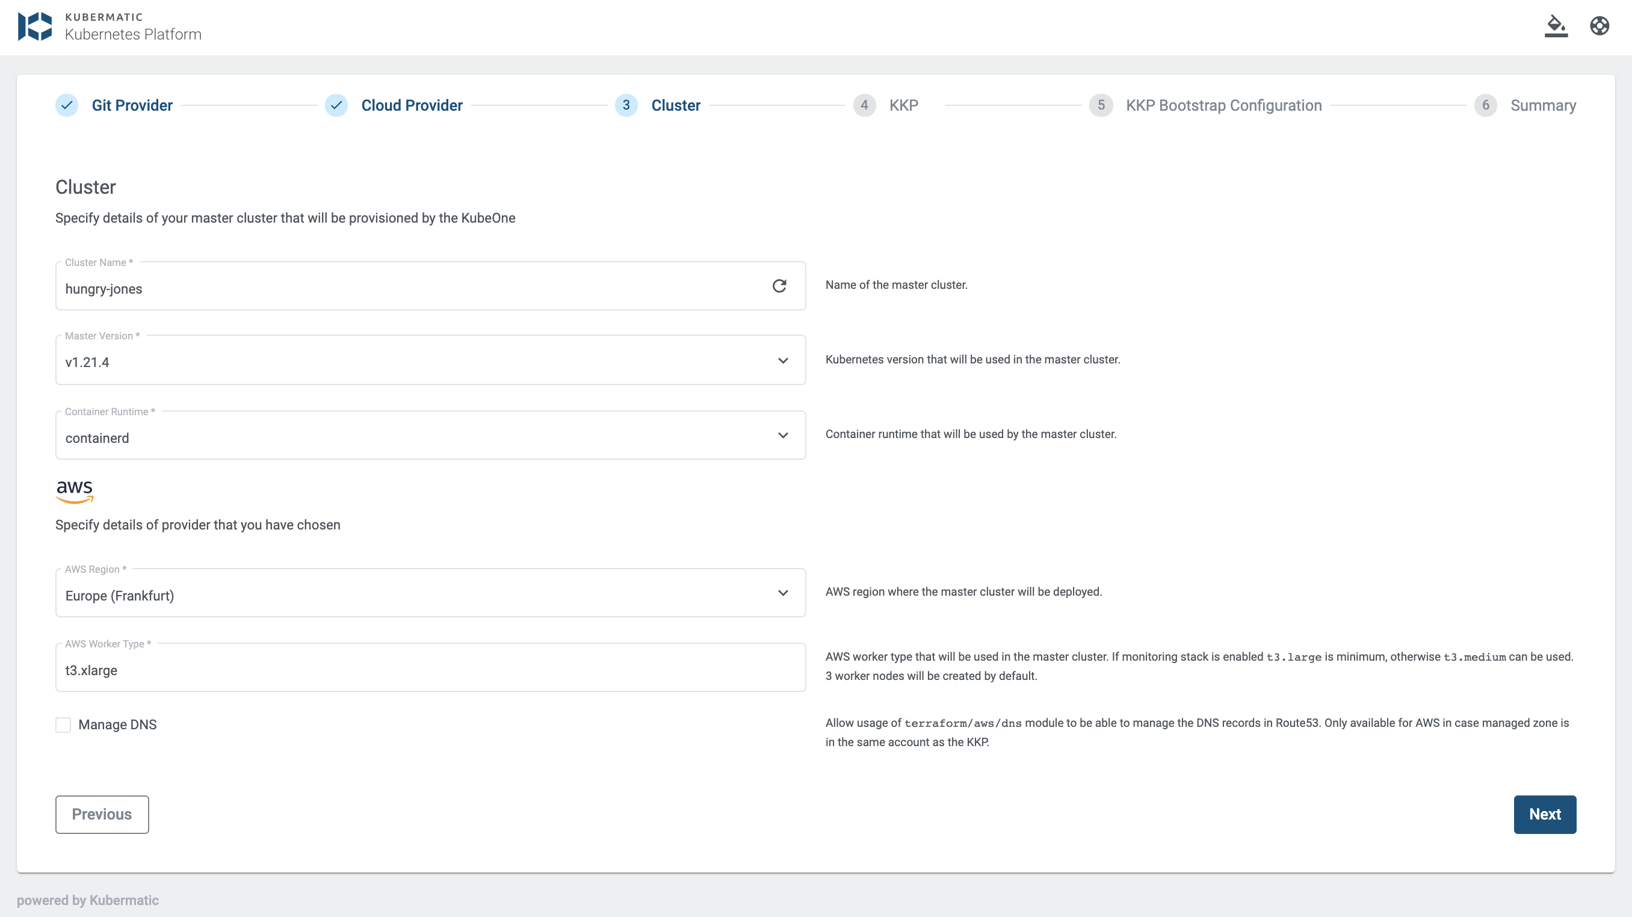Click the Cloud Provider checkmark step icon

point(336,105)
